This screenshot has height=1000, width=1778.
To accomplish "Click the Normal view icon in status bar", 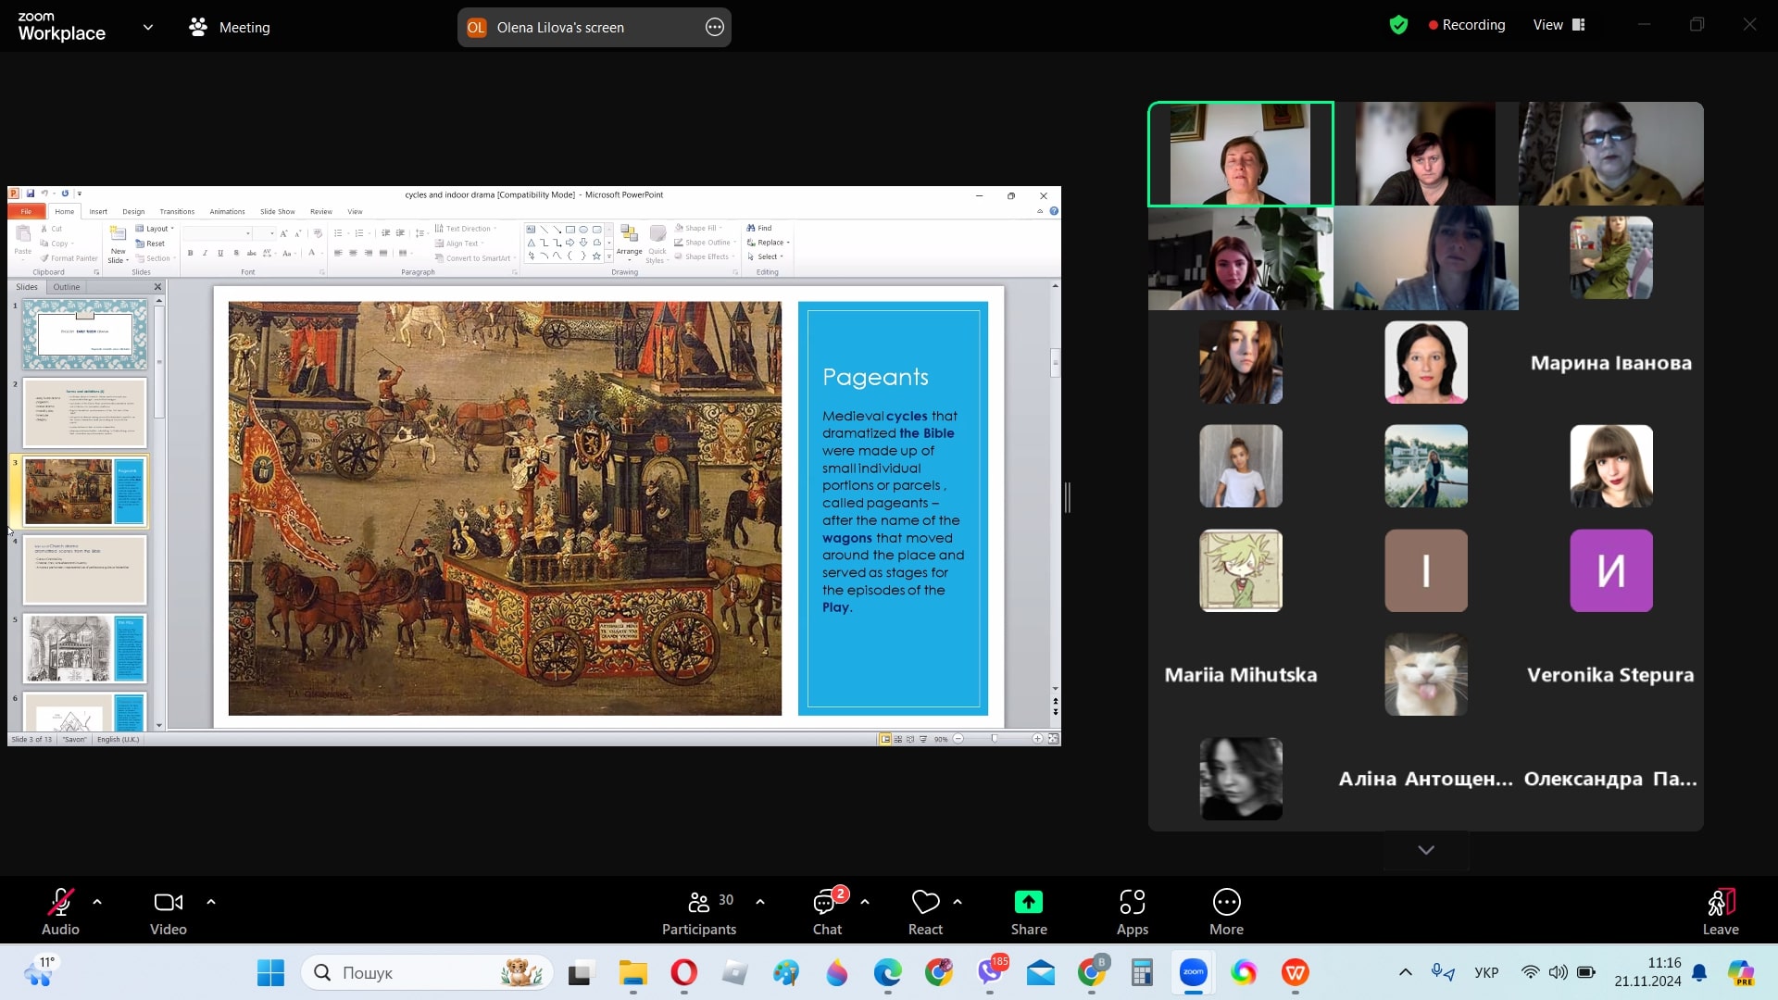I will pyautogui.click(x=885, y=739).
